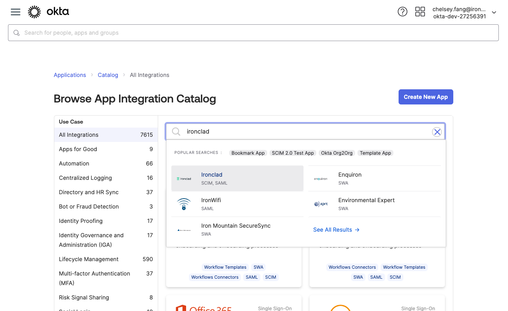Viewport: 508px width, 311px height.
Task: Click the Enquiron logo
Action: 321,179
